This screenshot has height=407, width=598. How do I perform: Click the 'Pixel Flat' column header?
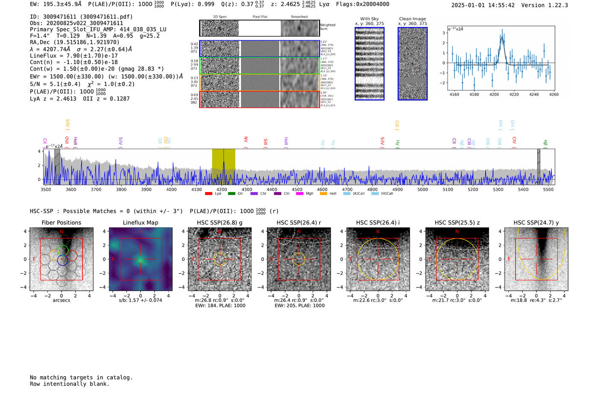260,17
